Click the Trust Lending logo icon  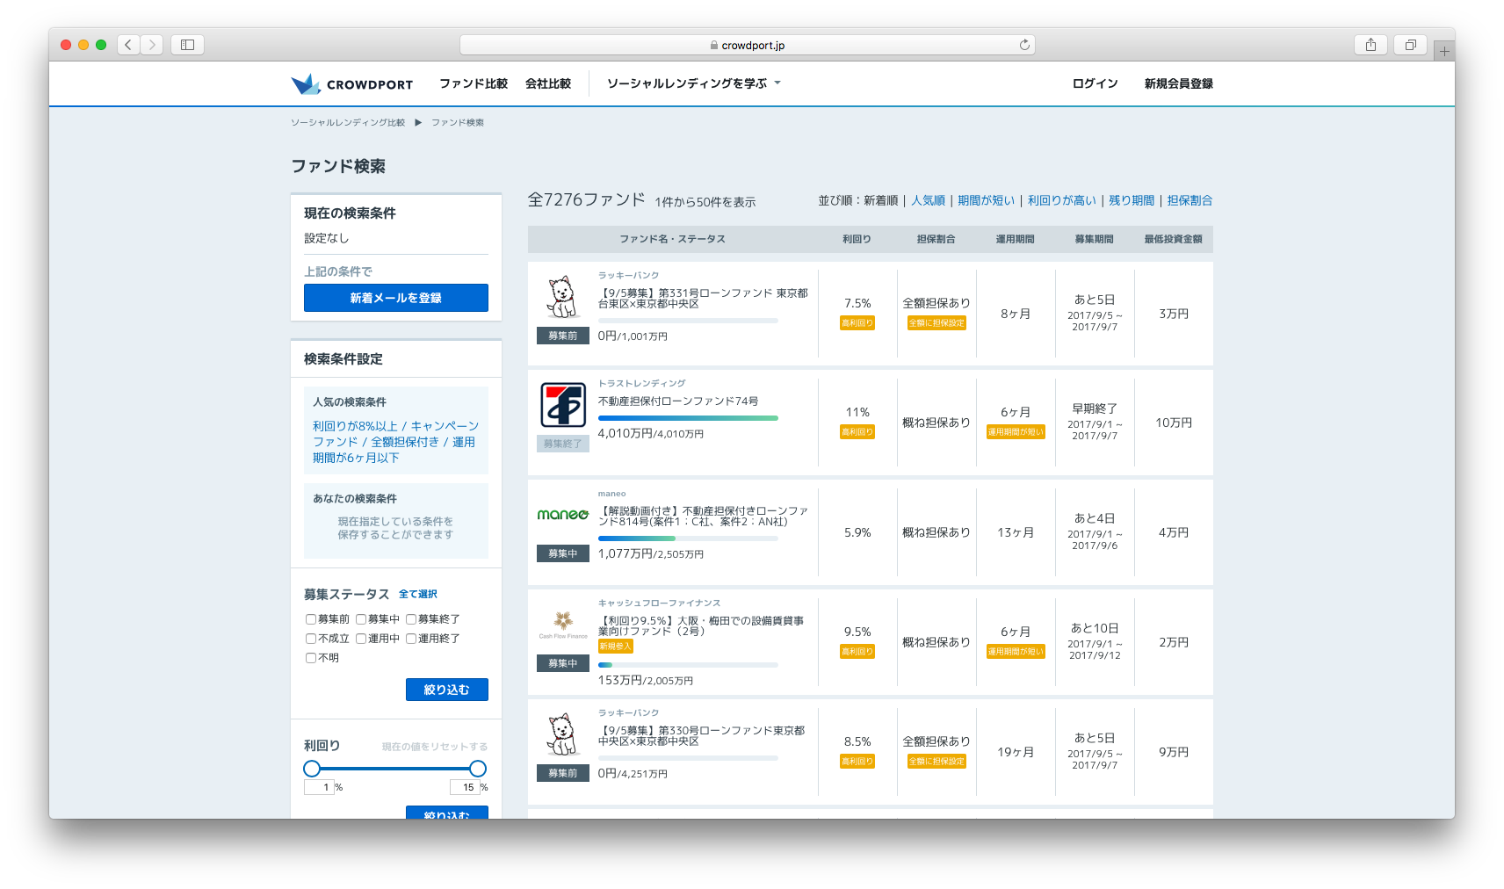click(563, 405)
